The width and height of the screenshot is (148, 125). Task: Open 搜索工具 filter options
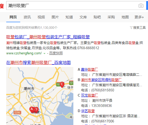[138, 28]
